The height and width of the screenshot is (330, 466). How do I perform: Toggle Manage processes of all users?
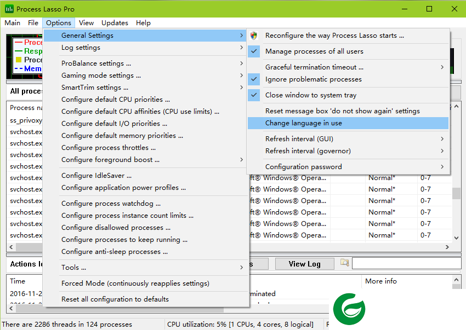[348, 51]
